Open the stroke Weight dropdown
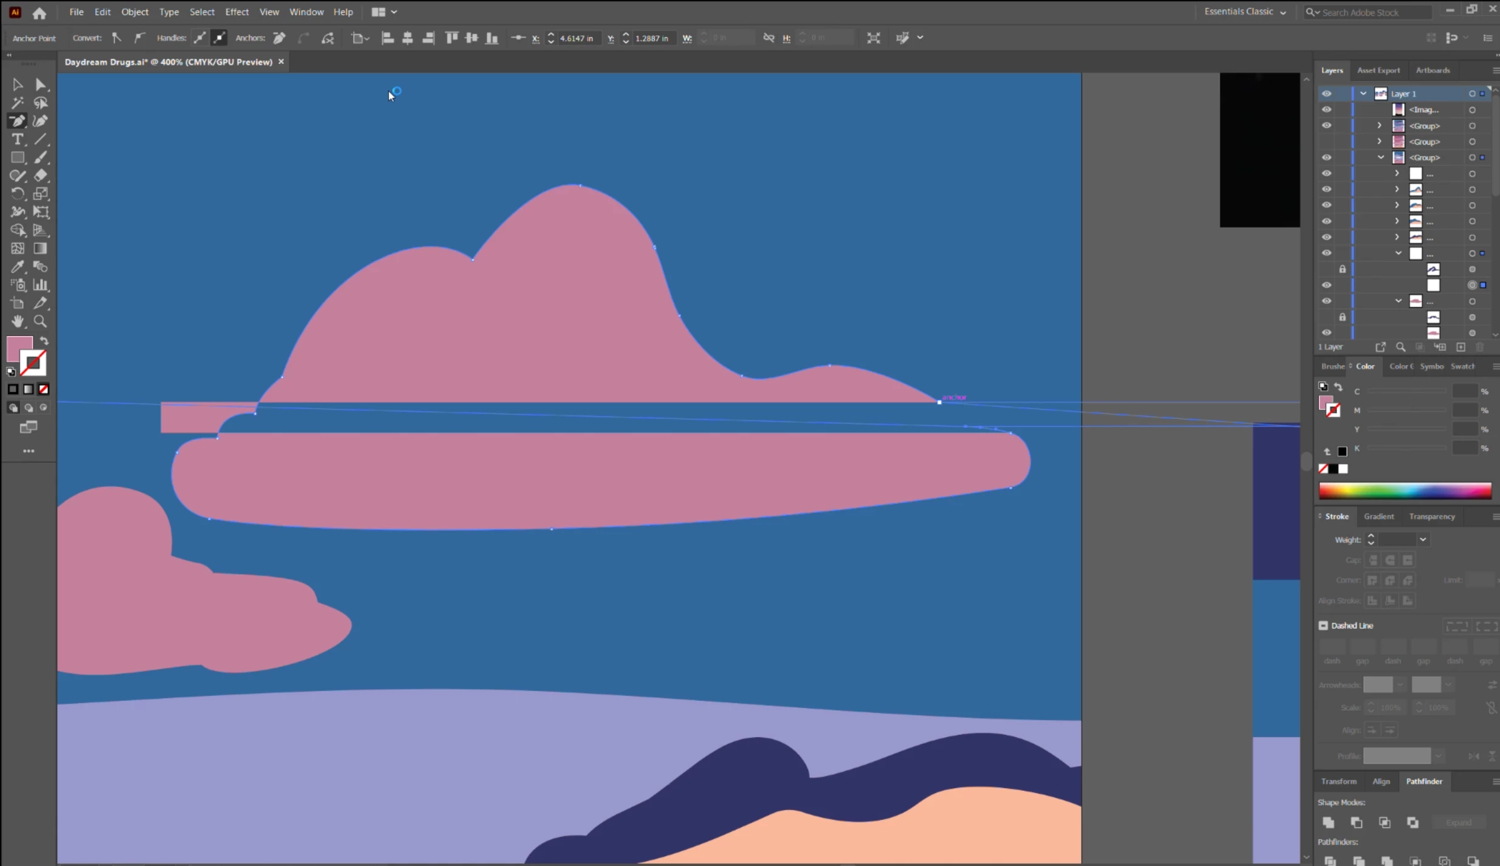Screen dimensions: 1500x866 coord(1423,540)
